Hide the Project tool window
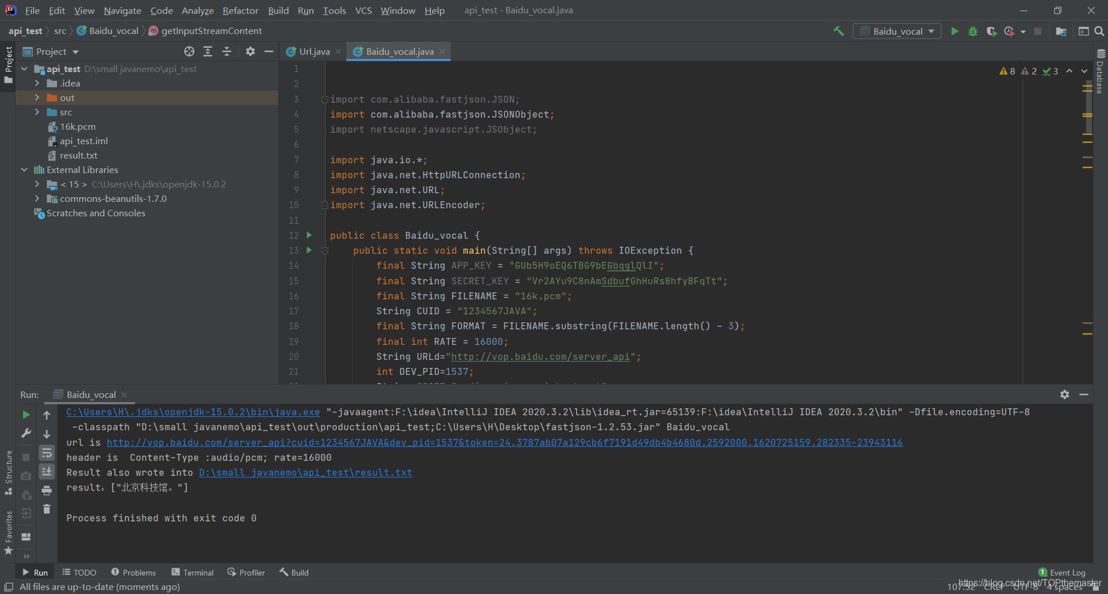The image size is (1108, 594). [x=269, y=51]
